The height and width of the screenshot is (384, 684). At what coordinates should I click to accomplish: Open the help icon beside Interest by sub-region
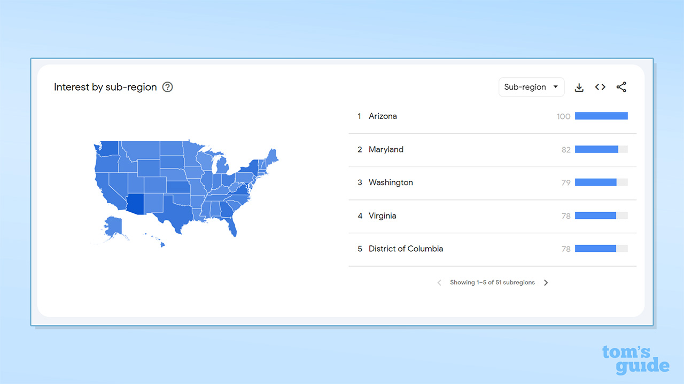[x=168, y=87]
